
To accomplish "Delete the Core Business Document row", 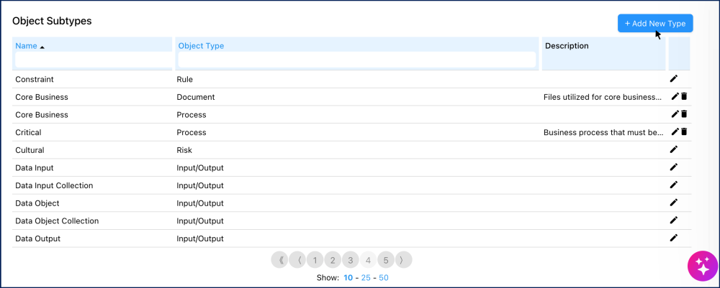I will click(x=684, y=96).
